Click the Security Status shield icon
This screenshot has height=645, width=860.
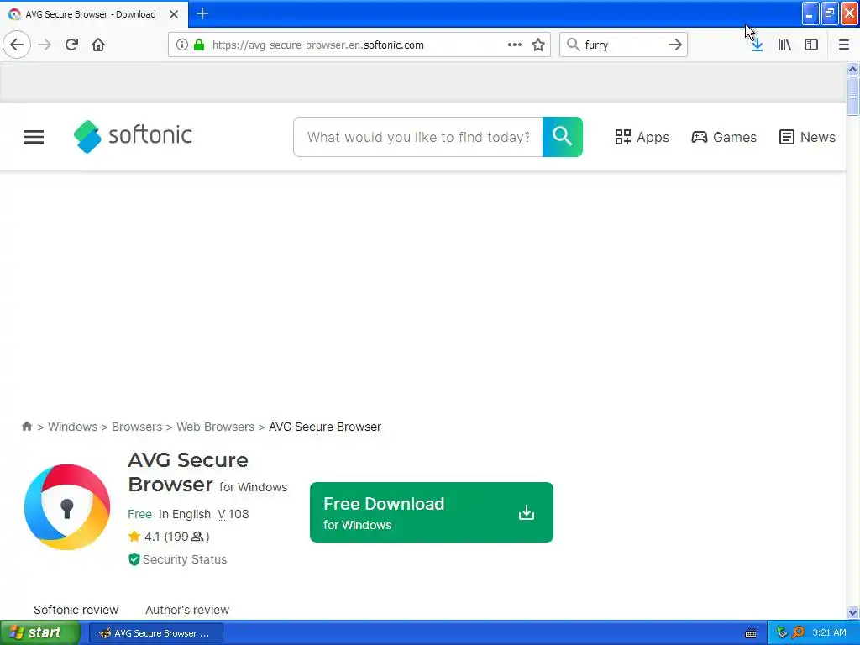[134, 559]
